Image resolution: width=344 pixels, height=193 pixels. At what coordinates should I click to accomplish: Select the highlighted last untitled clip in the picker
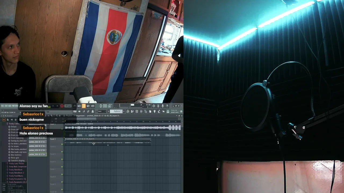point(38,154)
